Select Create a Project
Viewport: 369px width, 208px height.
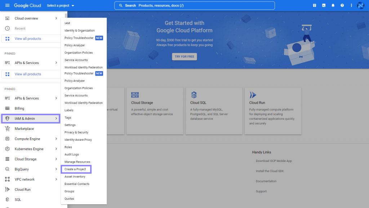[x=76, y=169]
